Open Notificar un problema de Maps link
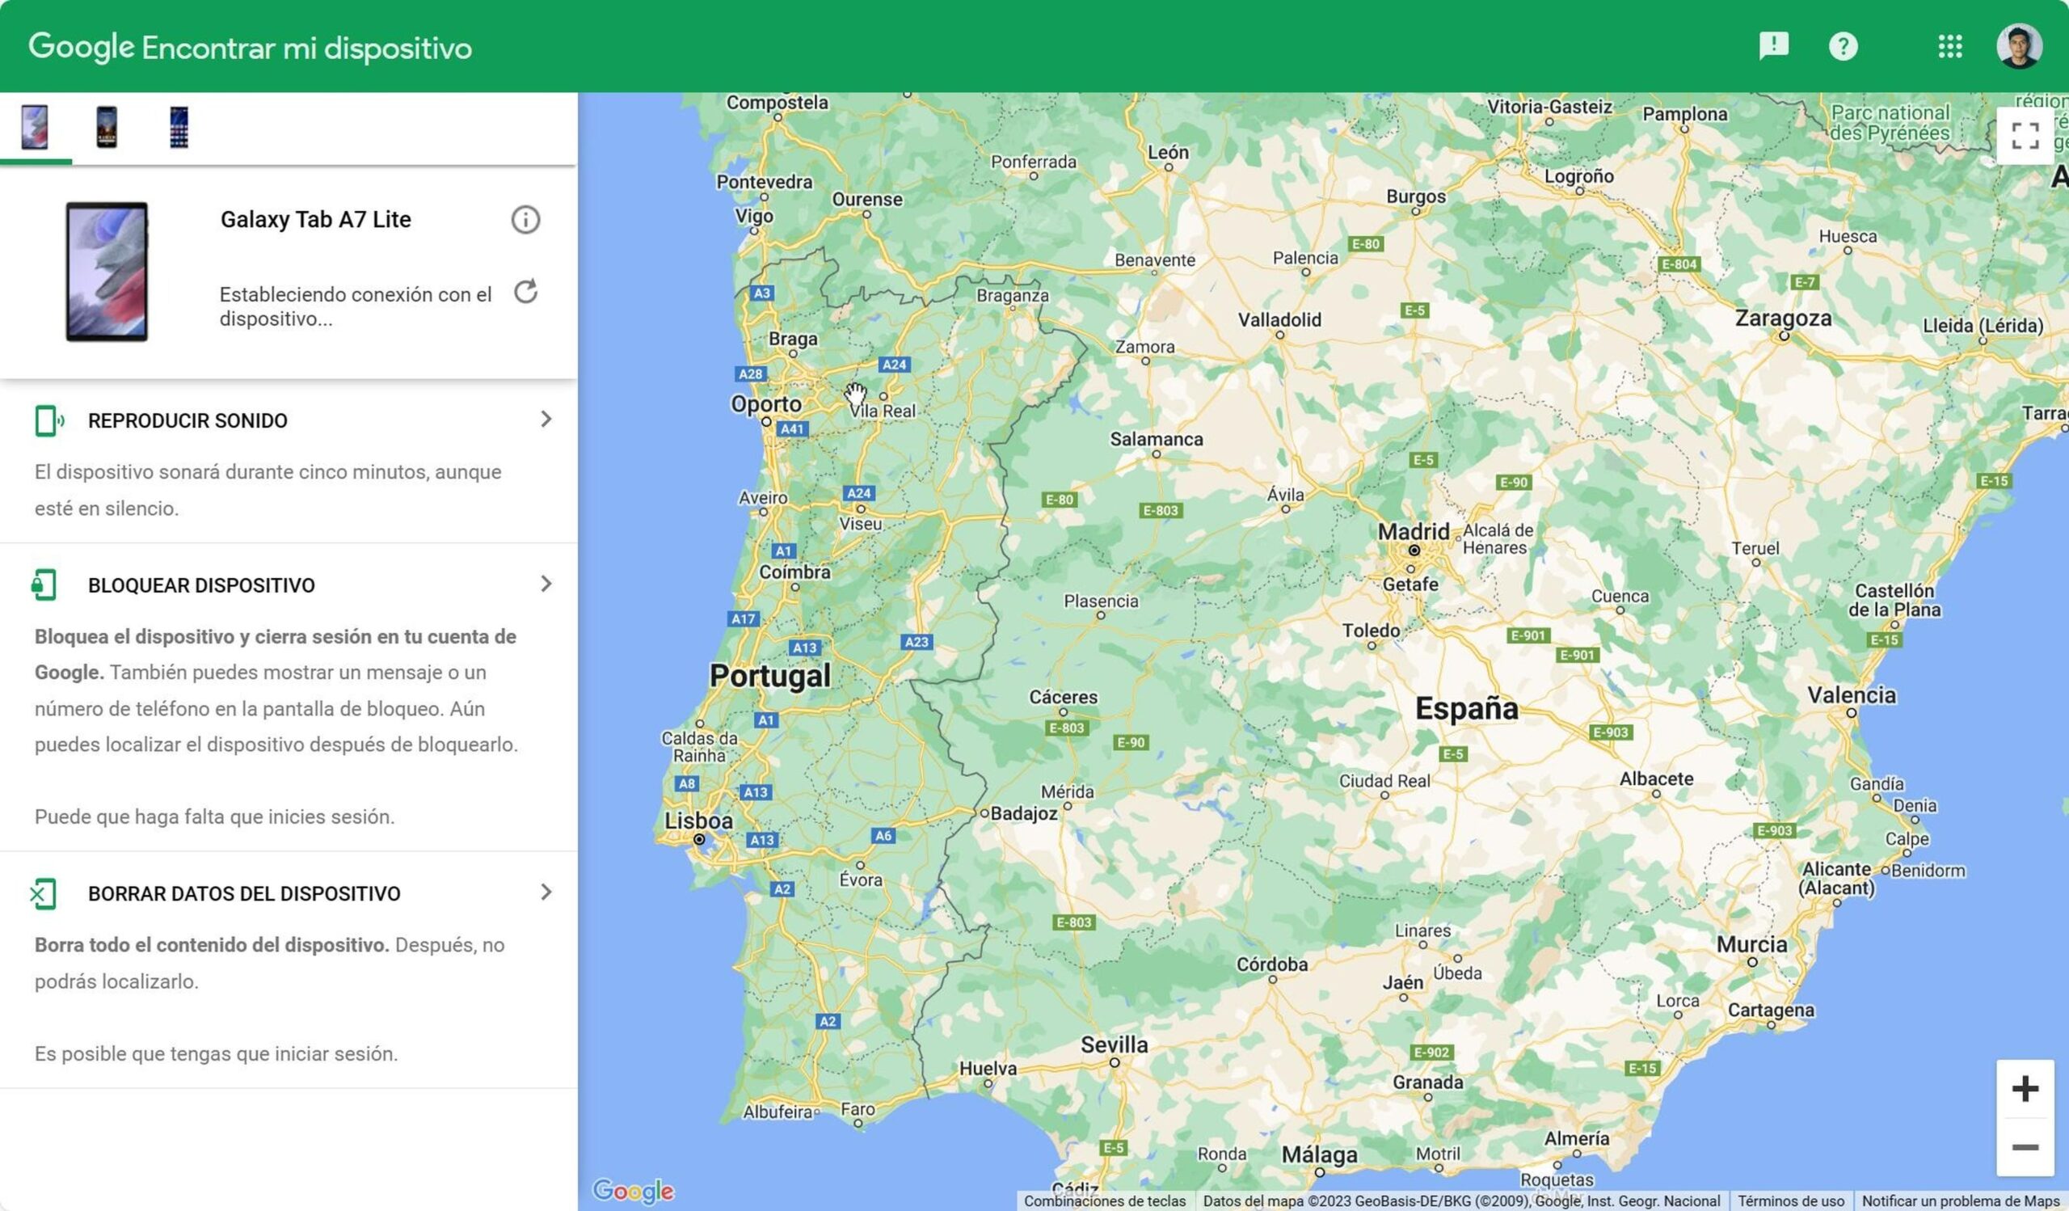Screen dimensions: 2069x1211 tap(1961, 1201)
